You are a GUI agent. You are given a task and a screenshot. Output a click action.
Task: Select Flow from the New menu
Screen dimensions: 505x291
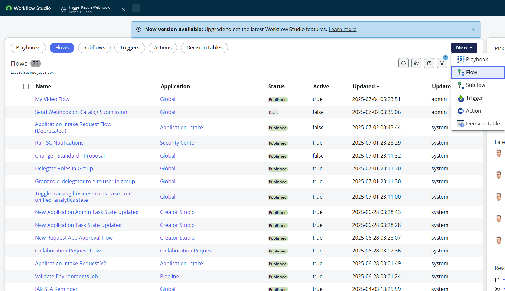471,72
